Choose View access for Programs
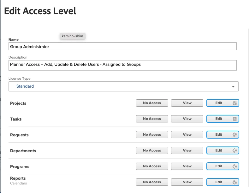This screenshot has width=249, height=193. [187, 166]
